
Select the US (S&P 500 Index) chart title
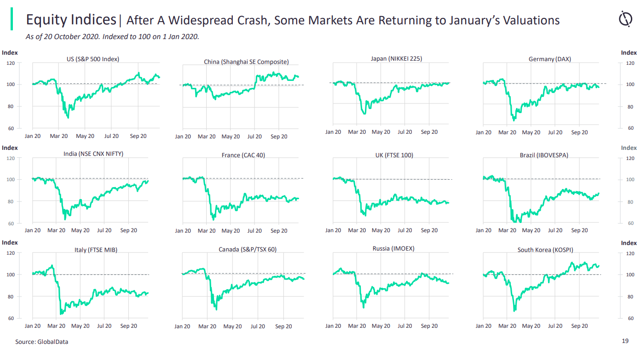click(93, 58)
